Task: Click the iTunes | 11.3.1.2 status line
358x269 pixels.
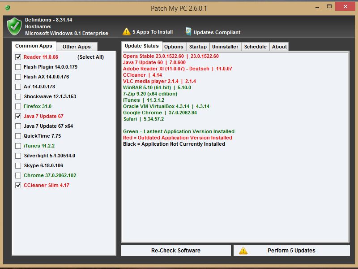Action: pyautogui.click(x=144, y=100)
